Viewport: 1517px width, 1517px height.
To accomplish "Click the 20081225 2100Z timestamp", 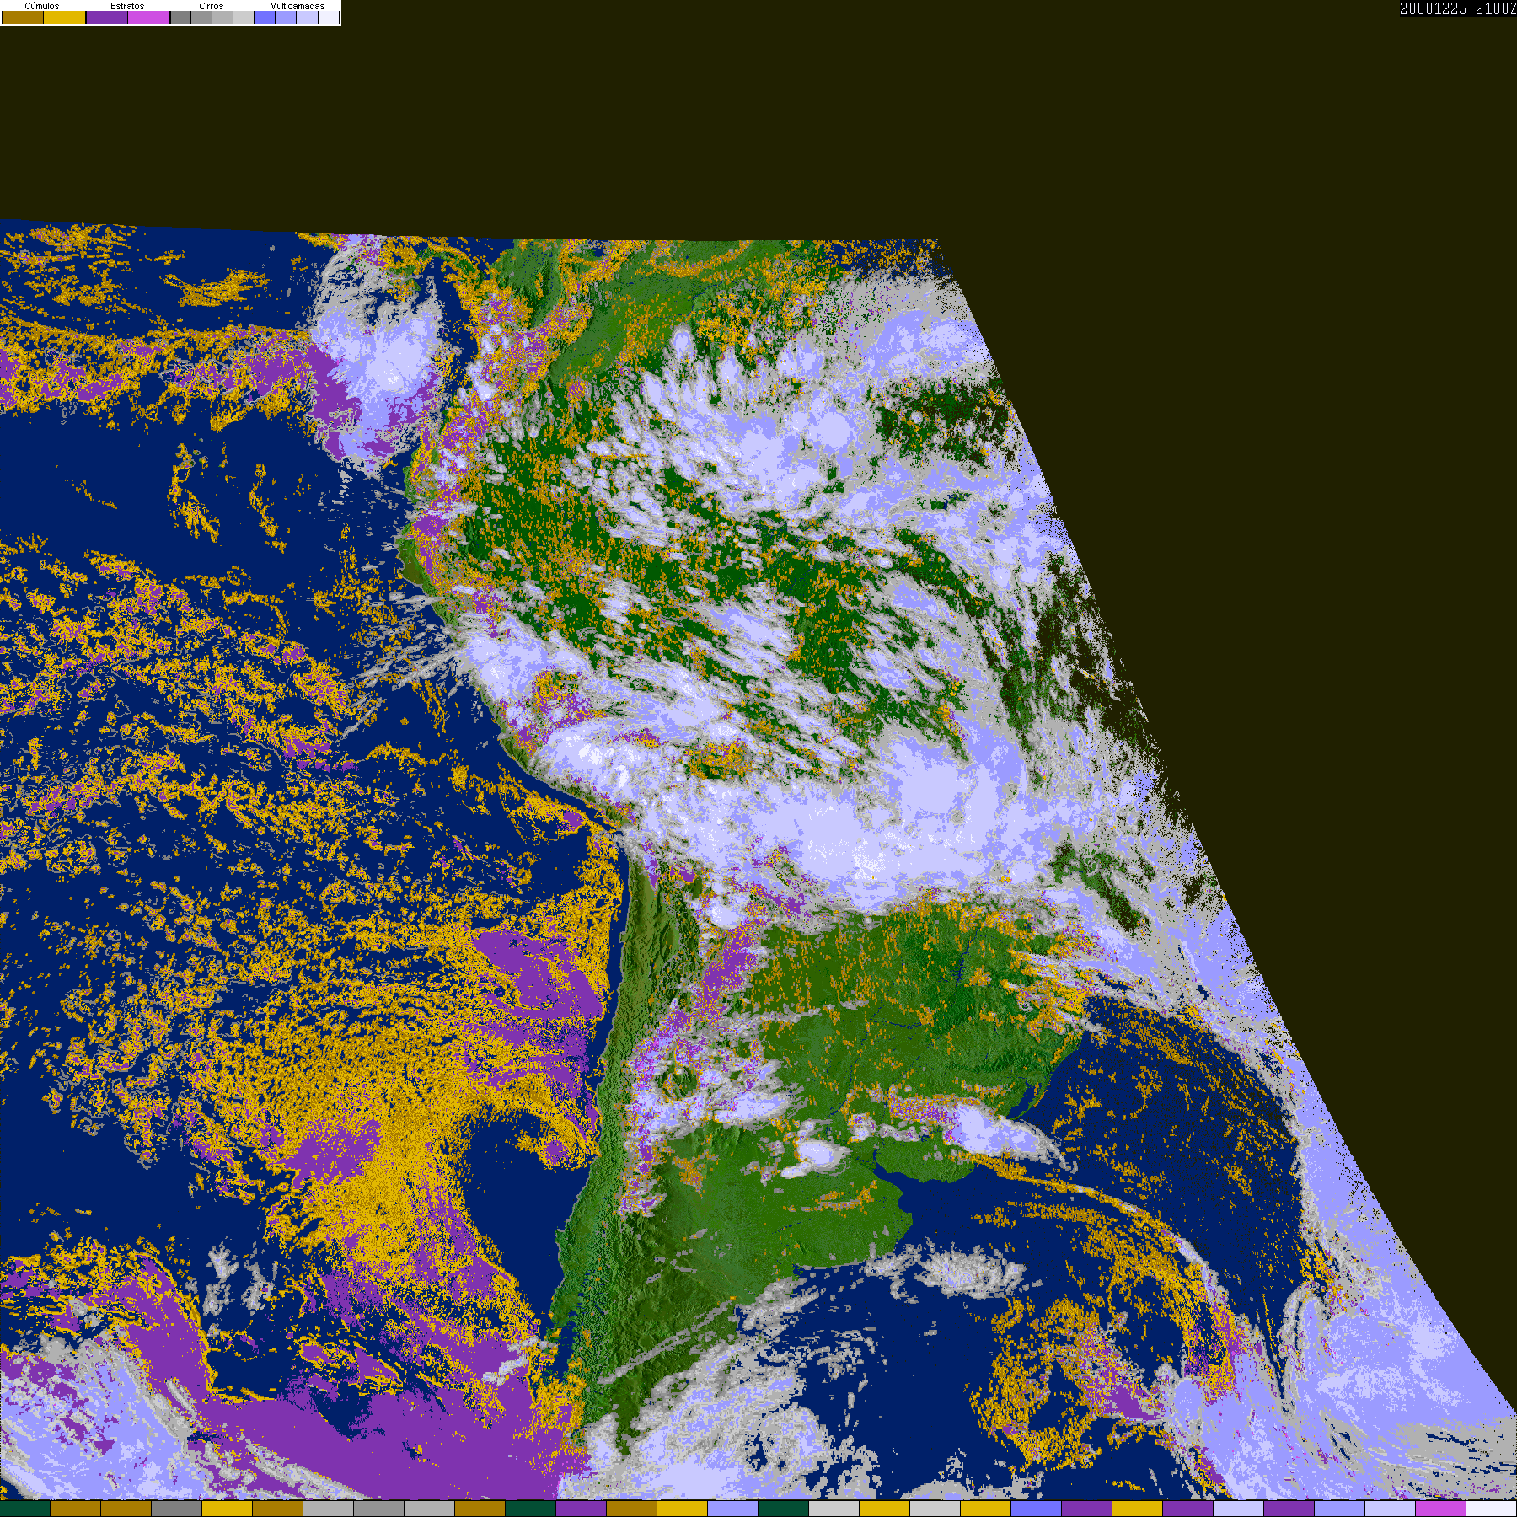I will (1458, 8).
